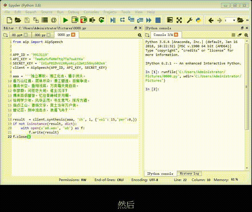This screenshot has width=252, height=212.
Task: Select the bottom IPython console tab
Action: coord(160,174)
